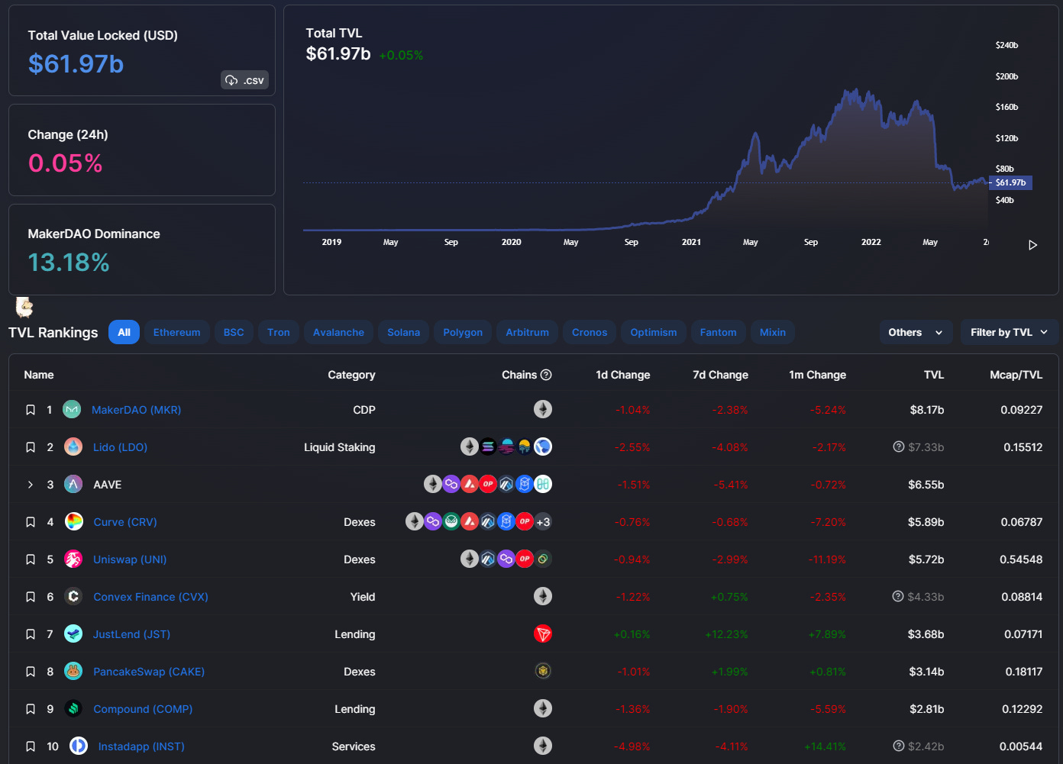
Task: Filter rankings by BSC
Action: coord(234,332)
